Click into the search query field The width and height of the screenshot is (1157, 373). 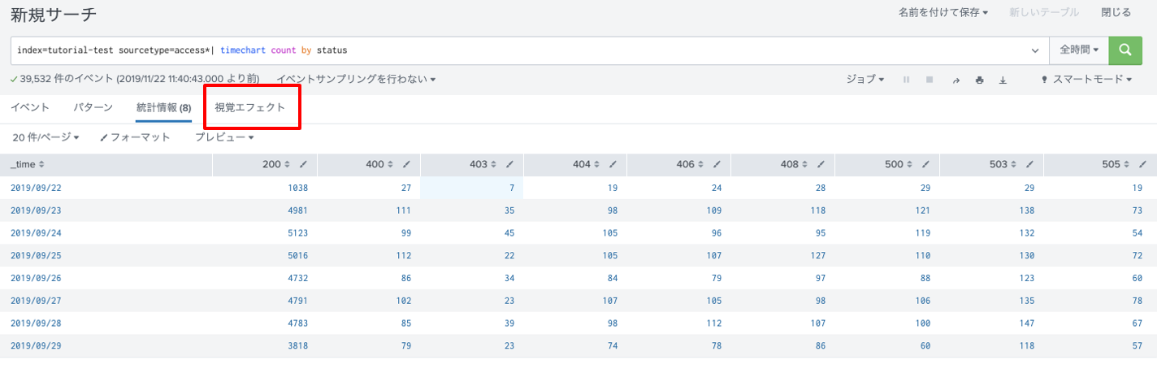[520, 50]
